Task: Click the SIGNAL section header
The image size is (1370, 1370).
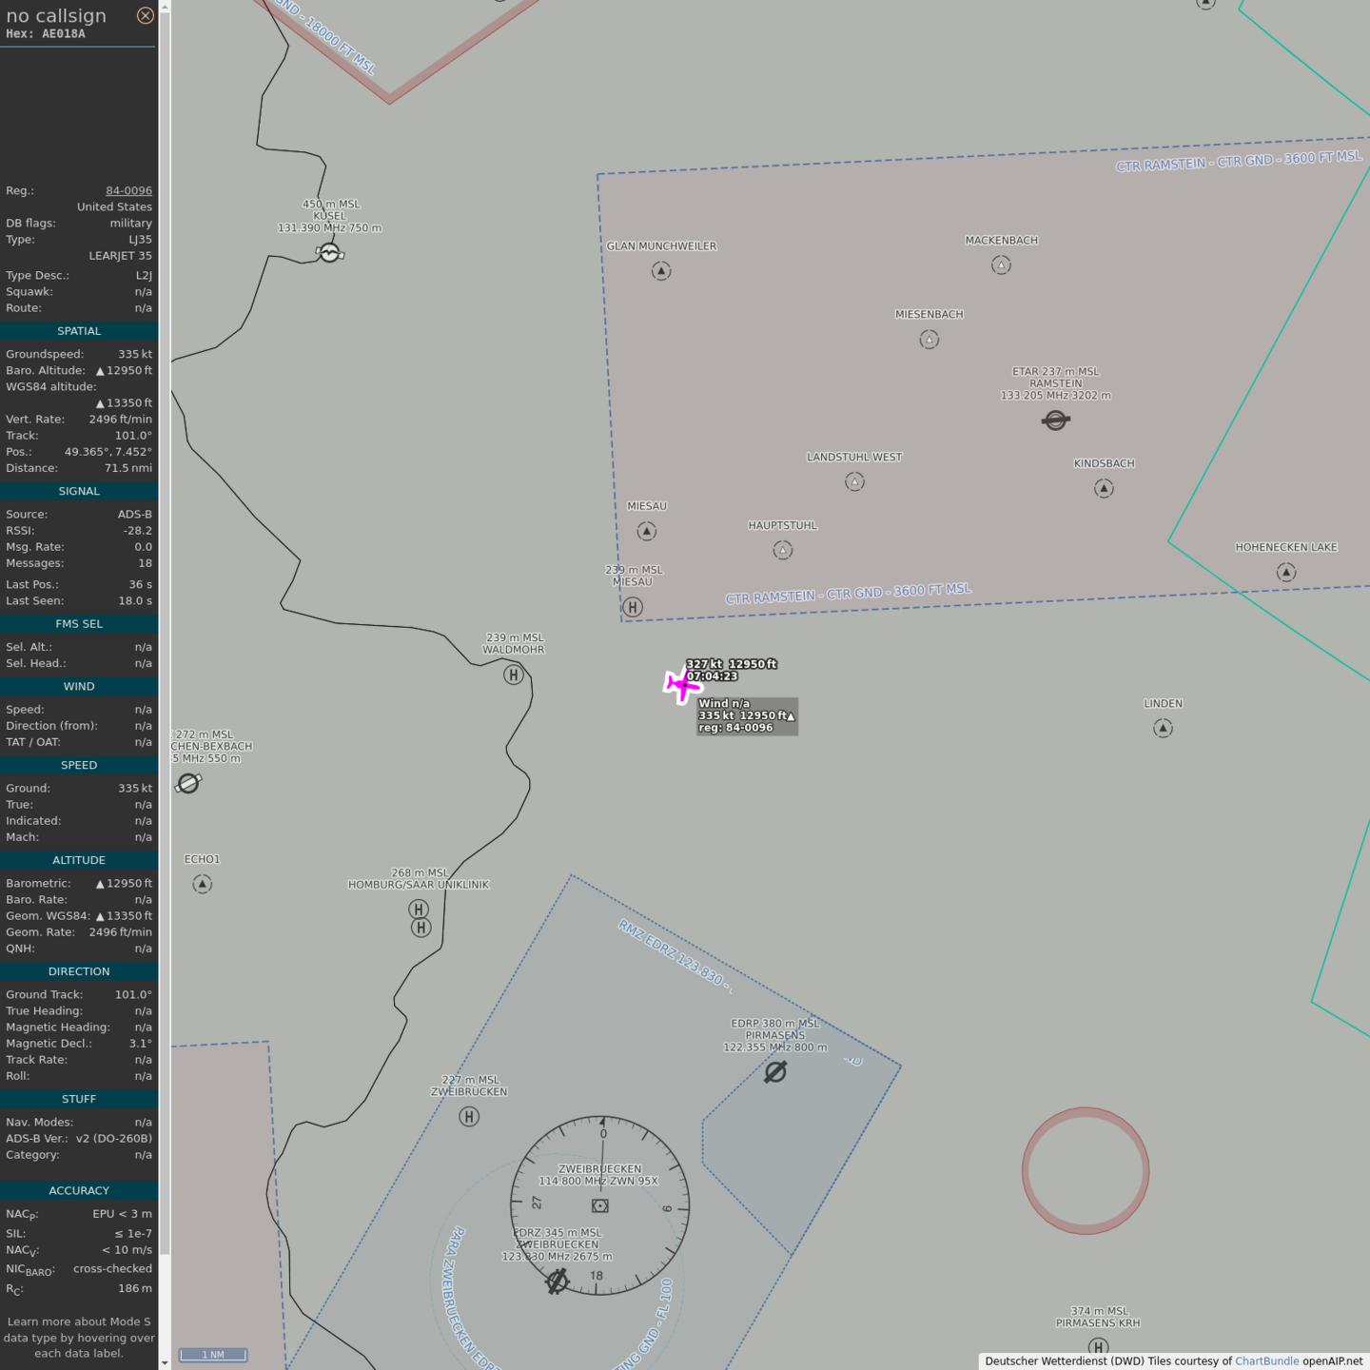Action: coord(79,491)
